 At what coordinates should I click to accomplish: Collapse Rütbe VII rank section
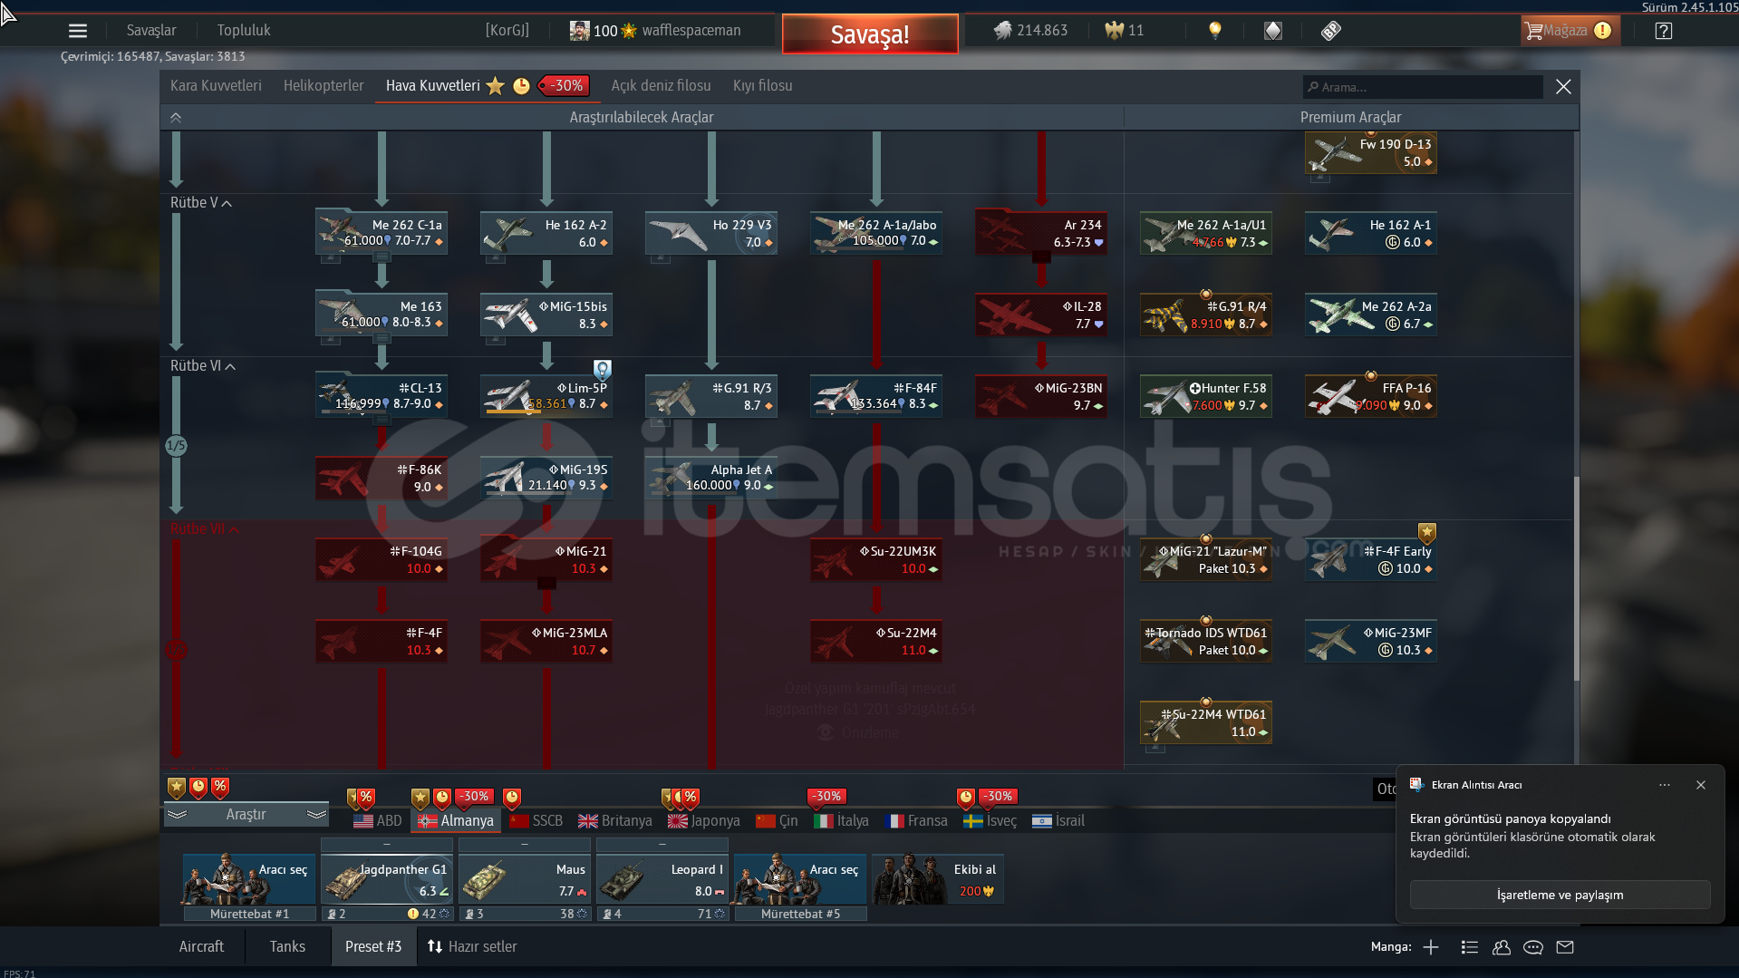(x=205, y=529)
